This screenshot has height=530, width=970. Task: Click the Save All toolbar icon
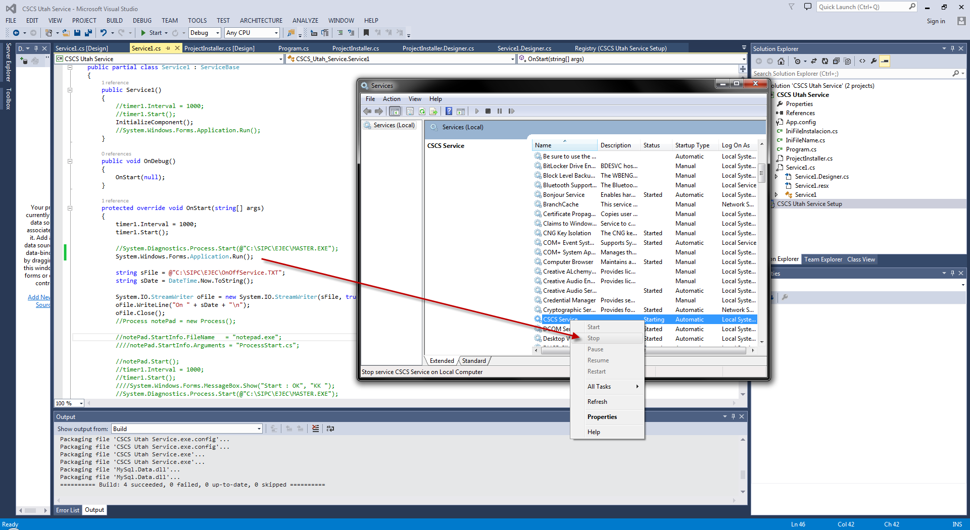pyautogui.click(x=88, y=33)
